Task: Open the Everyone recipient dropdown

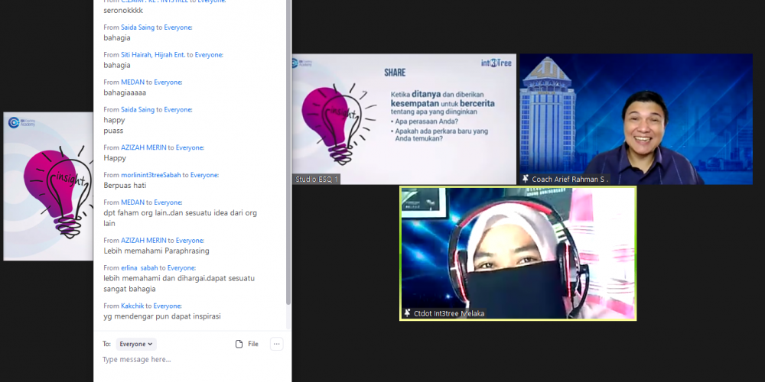Action: 136,344
